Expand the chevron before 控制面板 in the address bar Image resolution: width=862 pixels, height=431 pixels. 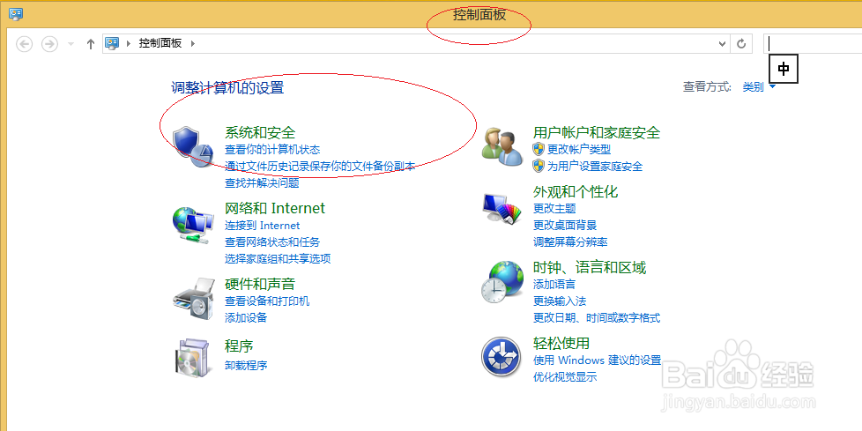[129, 43]
